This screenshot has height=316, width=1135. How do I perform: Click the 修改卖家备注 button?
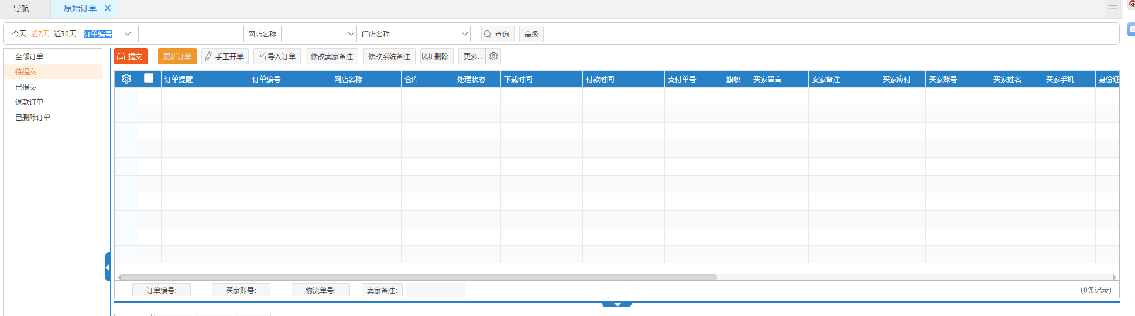tap(332, 56)
